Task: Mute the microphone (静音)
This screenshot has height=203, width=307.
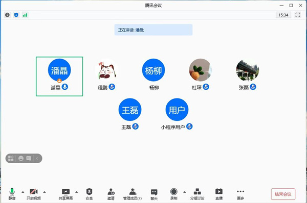Action: (12, 194)
